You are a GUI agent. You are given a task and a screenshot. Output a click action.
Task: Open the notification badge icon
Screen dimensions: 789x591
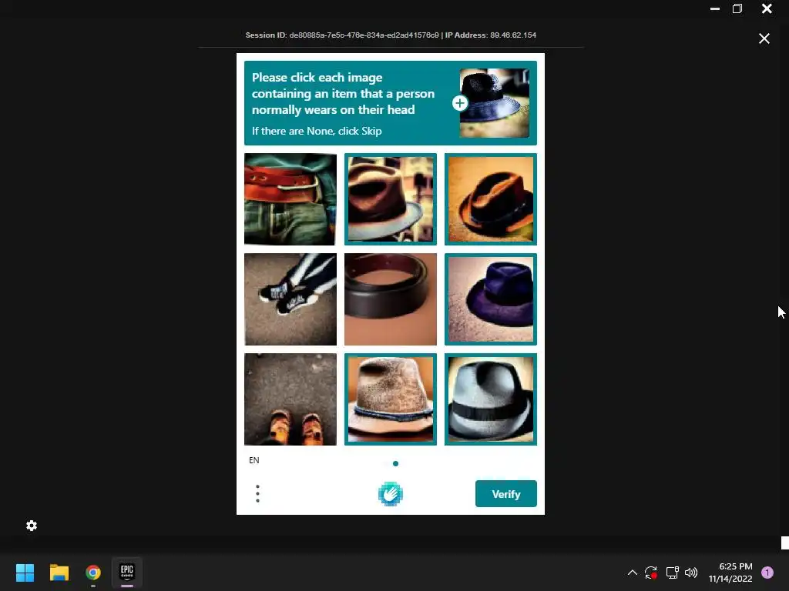767,573
